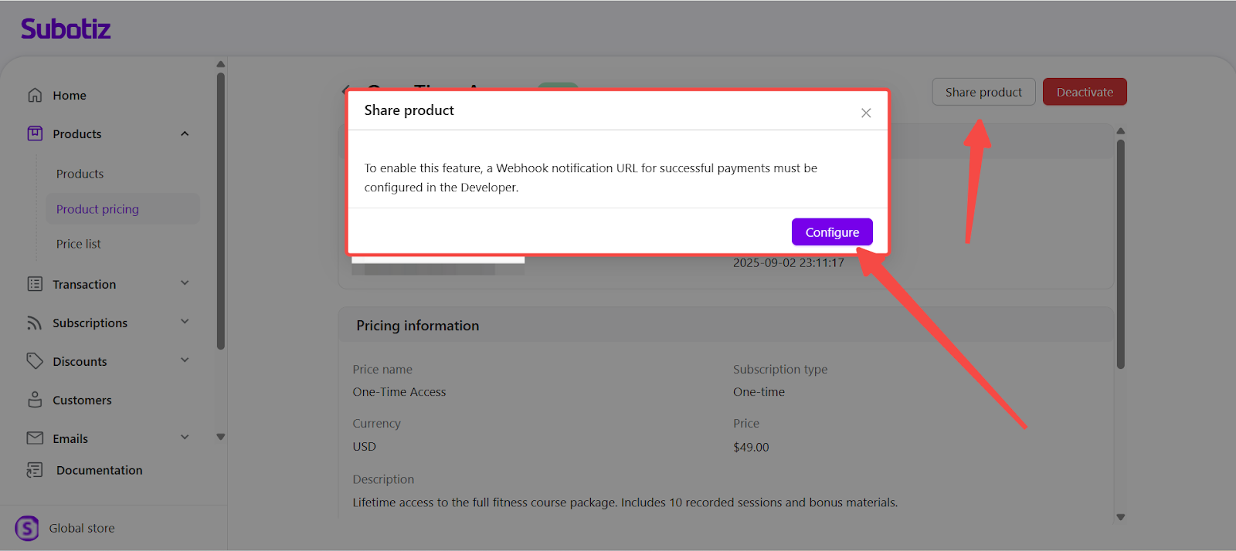Expand the Subscriptions menu chevron
The image size is (1236, 551).
(185, 322)
